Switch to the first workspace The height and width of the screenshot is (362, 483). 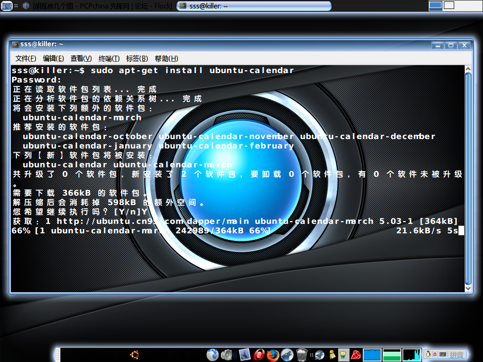pos(435,6)
